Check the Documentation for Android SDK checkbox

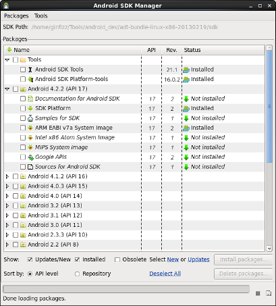pyautogui.click(x=23, y=99)
